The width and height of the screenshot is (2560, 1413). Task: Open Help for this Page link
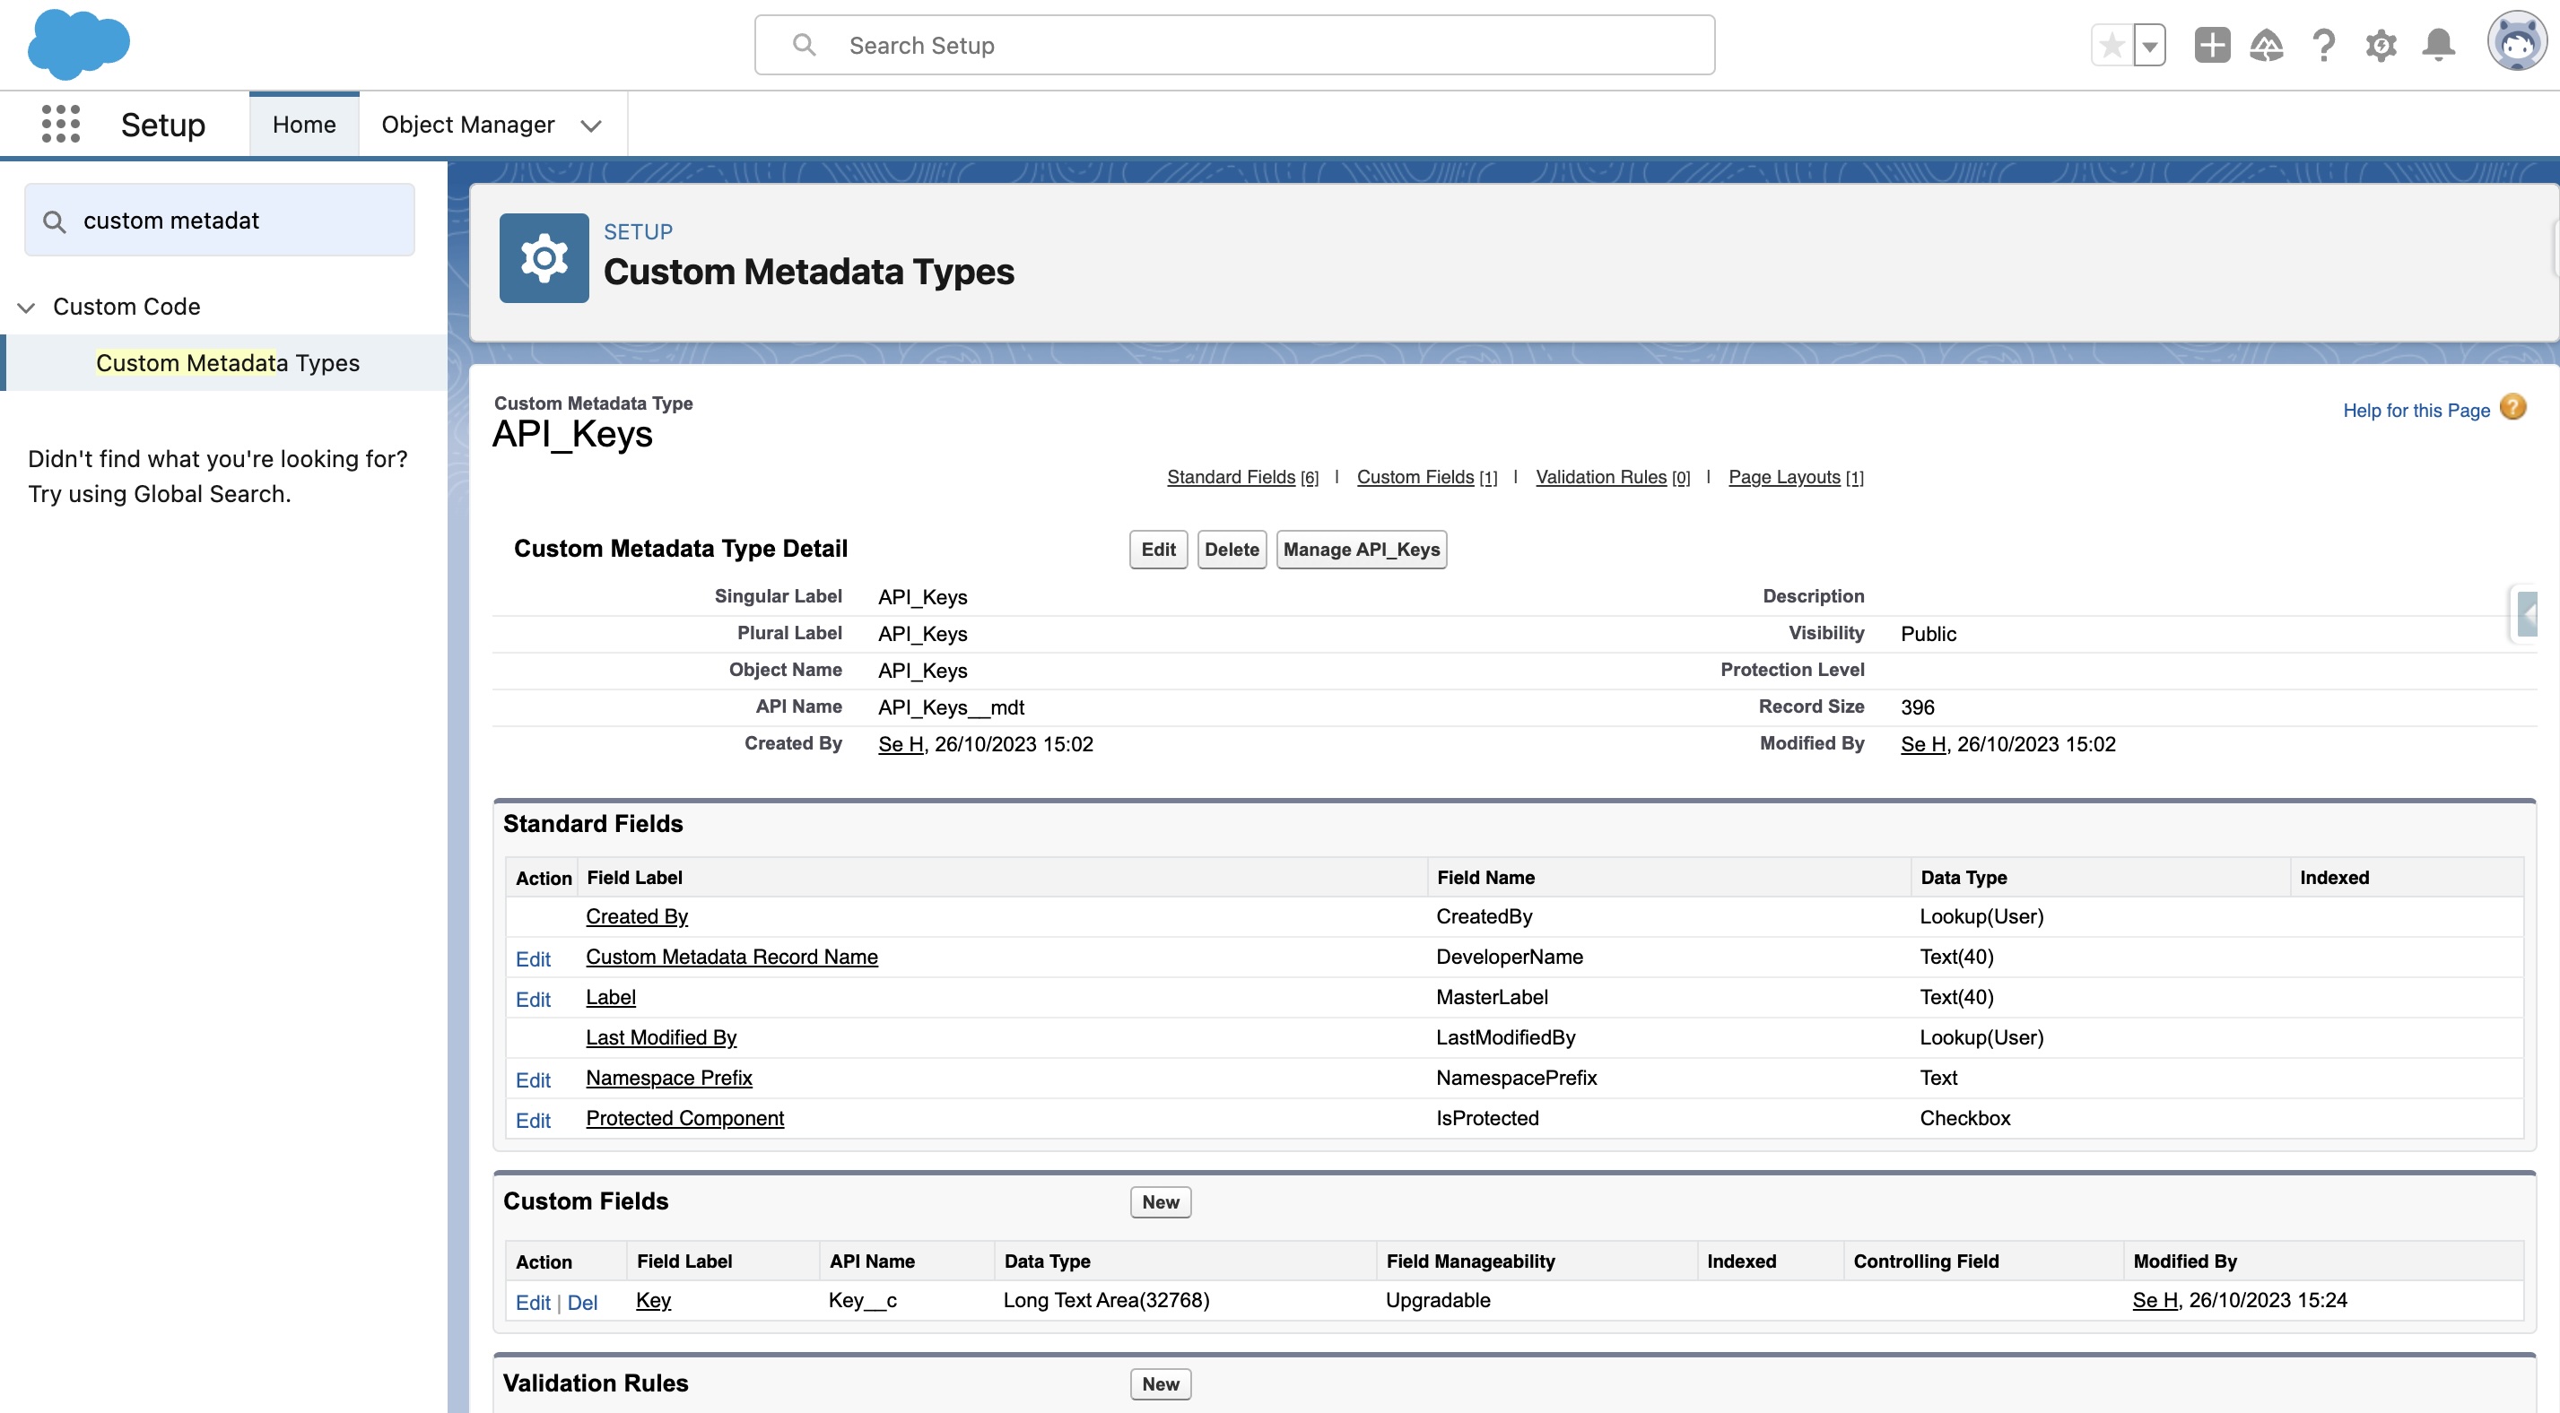2416,411
